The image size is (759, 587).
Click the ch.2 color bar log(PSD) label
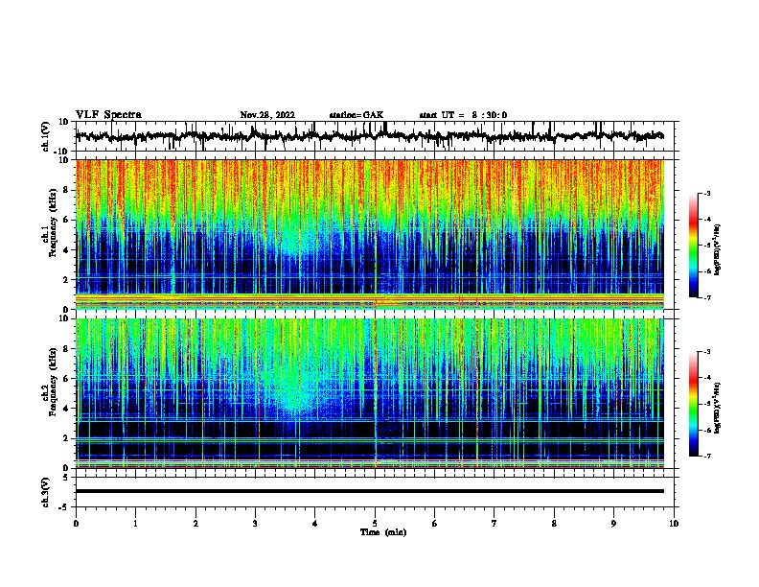coord(717,408)
